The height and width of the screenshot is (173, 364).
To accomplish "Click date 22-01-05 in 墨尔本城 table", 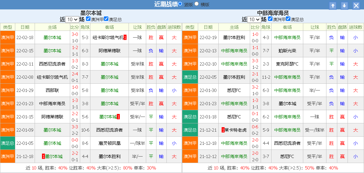I will tap(25, 143).
